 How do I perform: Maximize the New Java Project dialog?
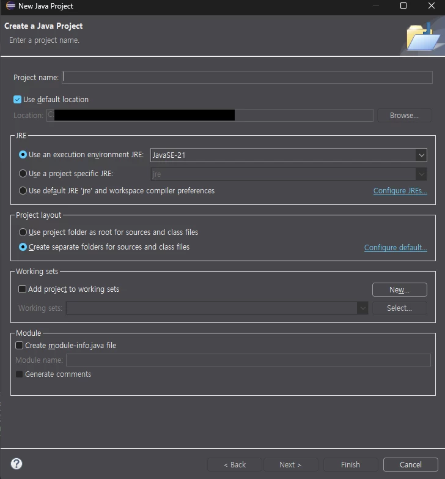pos(403,6)
